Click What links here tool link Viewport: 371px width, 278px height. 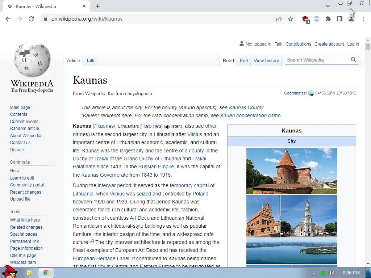click(25, 220)
